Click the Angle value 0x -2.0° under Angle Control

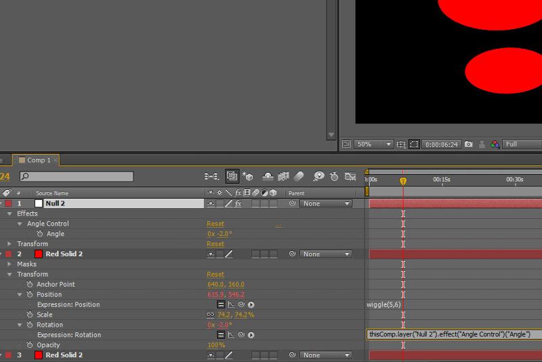(x=220, y=234)
